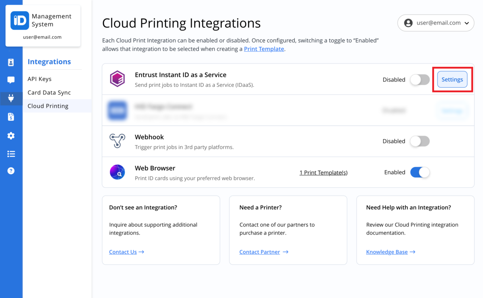Image resolution: width=483 pixels, height=298 pixels.
Task: Click the iD Management System logo
Action: tap(19, 20)
